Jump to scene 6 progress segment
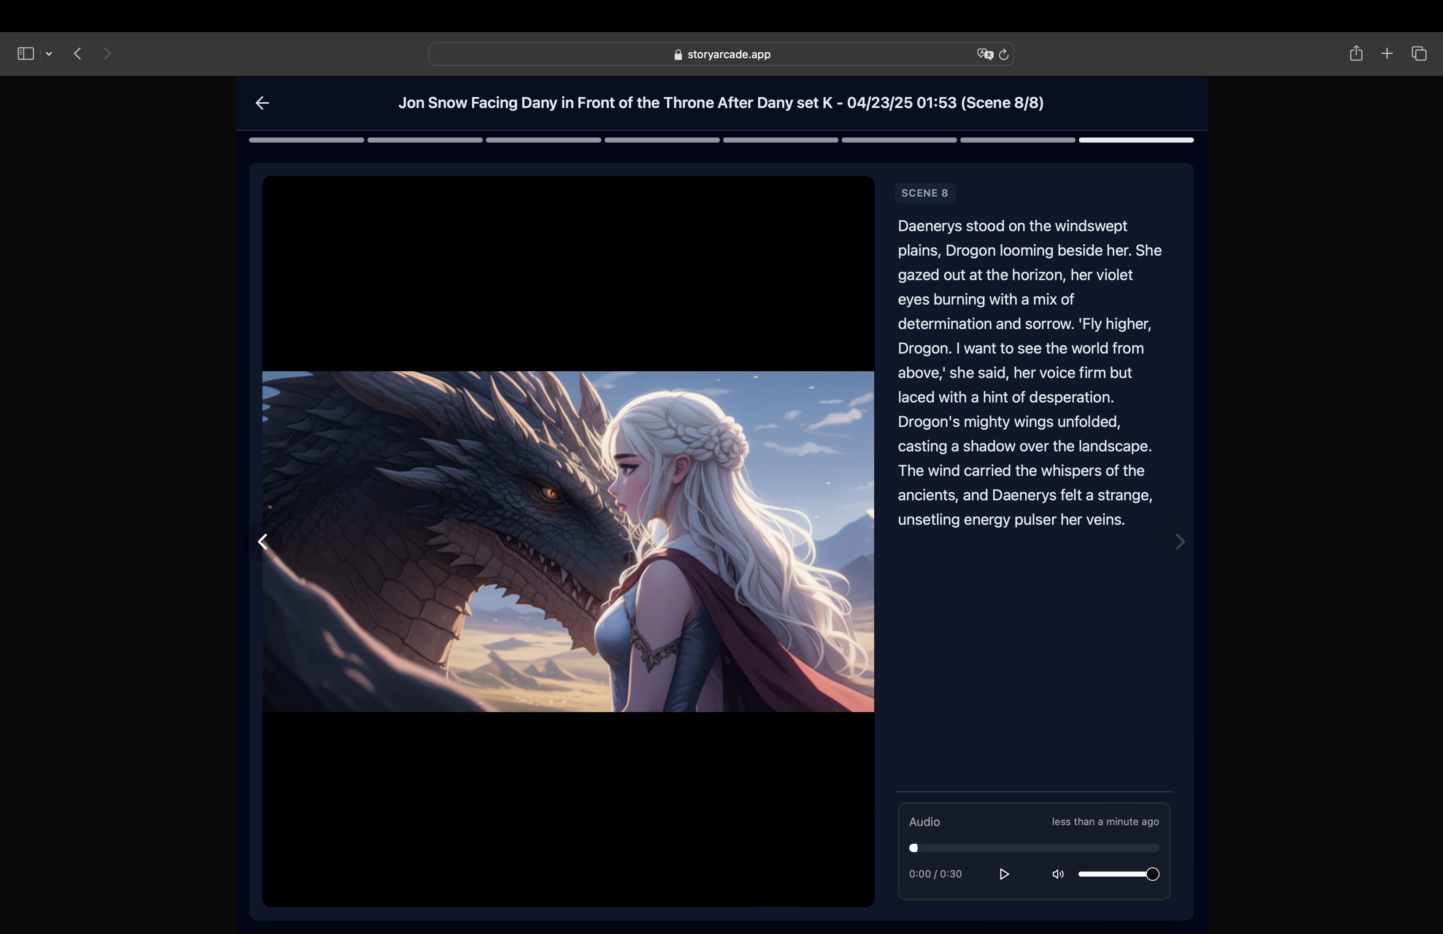 899,140
